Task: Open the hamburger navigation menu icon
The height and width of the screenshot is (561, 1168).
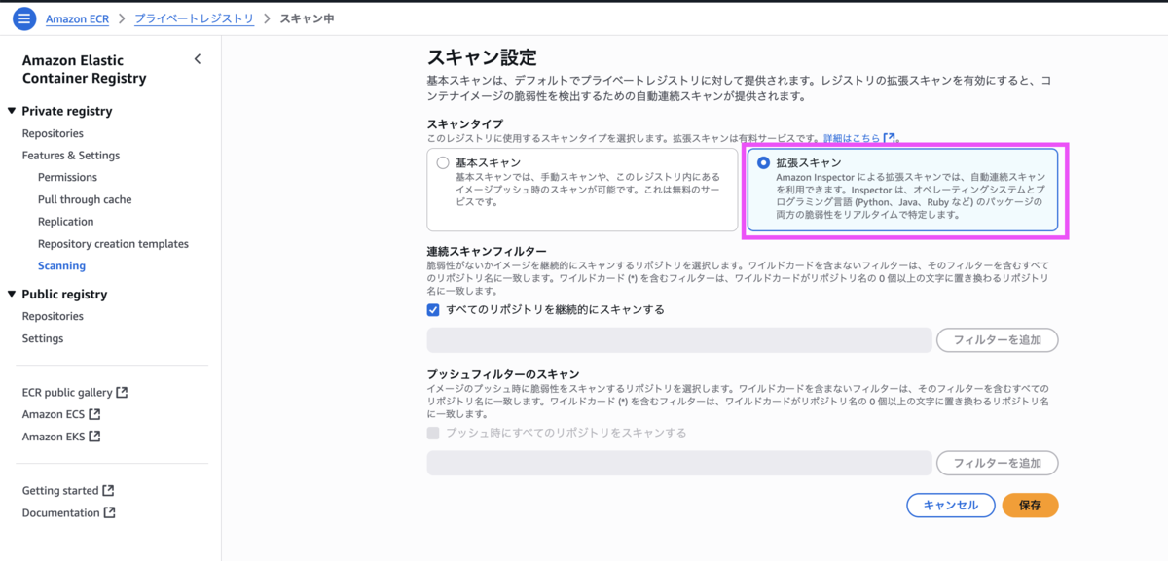Action: 24,18
